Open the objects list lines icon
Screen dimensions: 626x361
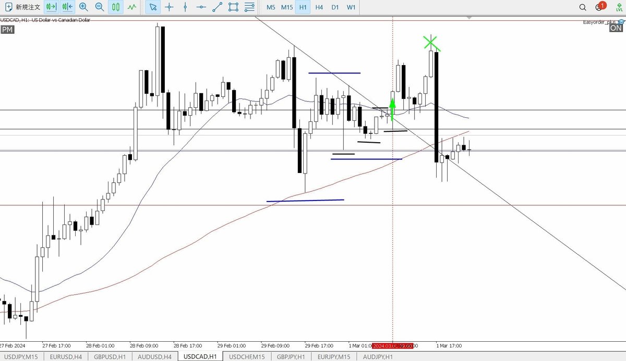pyautogui.click(x=250, y=7)
